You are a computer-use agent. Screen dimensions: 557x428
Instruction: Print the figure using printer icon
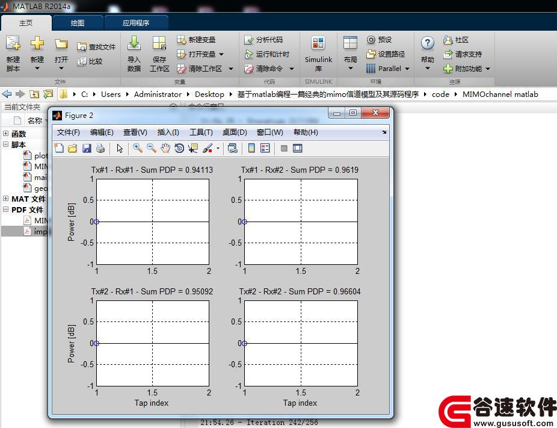[x=100, y=148]
